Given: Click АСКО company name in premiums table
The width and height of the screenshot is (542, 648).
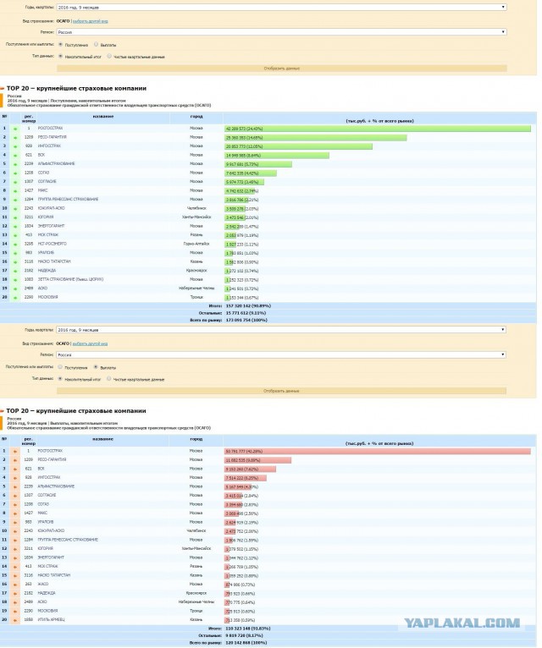Looking at the screenshot, I should [x=42, y=288].
